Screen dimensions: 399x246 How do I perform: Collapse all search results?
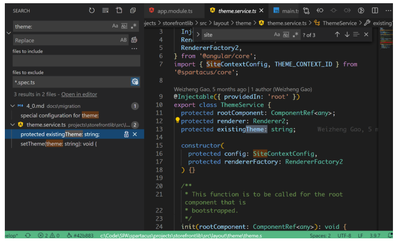click(x=133, y=11)
